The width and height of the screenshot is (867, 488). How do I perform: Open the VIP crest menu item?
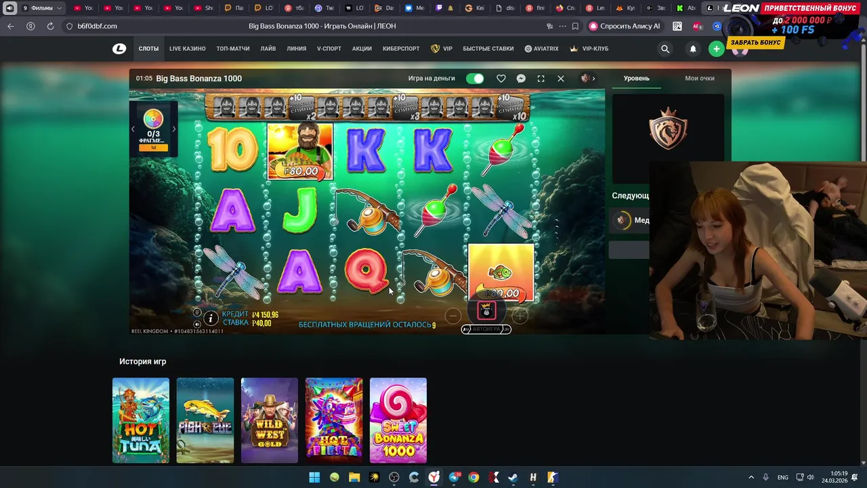(x=442, y=49)
